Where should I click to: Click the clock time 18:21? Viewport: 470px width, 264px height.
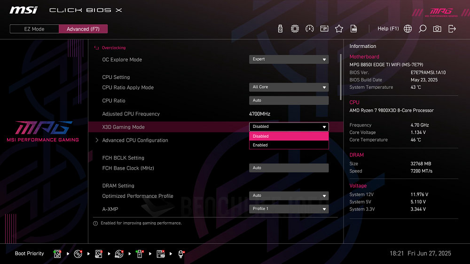point(397,254)
